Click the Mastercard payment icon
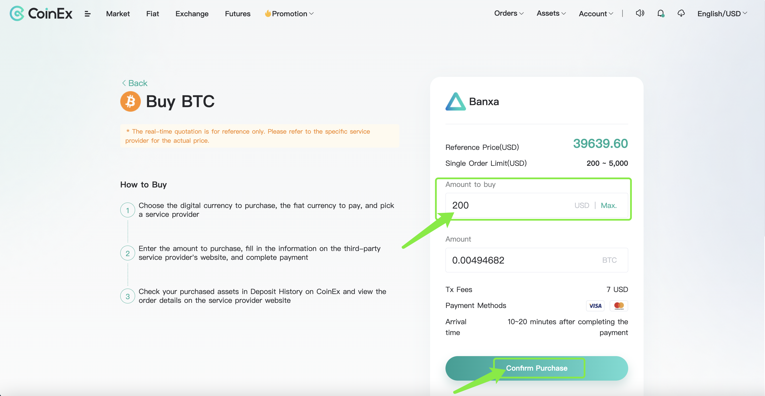The image size is (765, 396). (x=619, y=306)
